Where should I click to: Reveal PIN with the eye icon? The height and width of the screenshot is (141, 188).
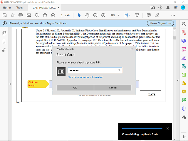(119, 70)
